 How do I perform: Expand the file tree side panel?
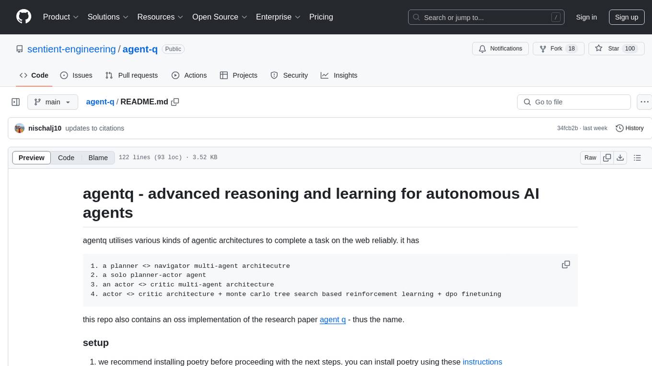(x=16, y=102)
